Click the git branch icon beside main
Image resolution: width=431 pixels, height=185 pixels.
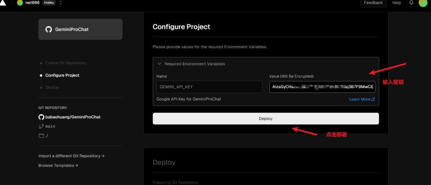pos(41,126)
